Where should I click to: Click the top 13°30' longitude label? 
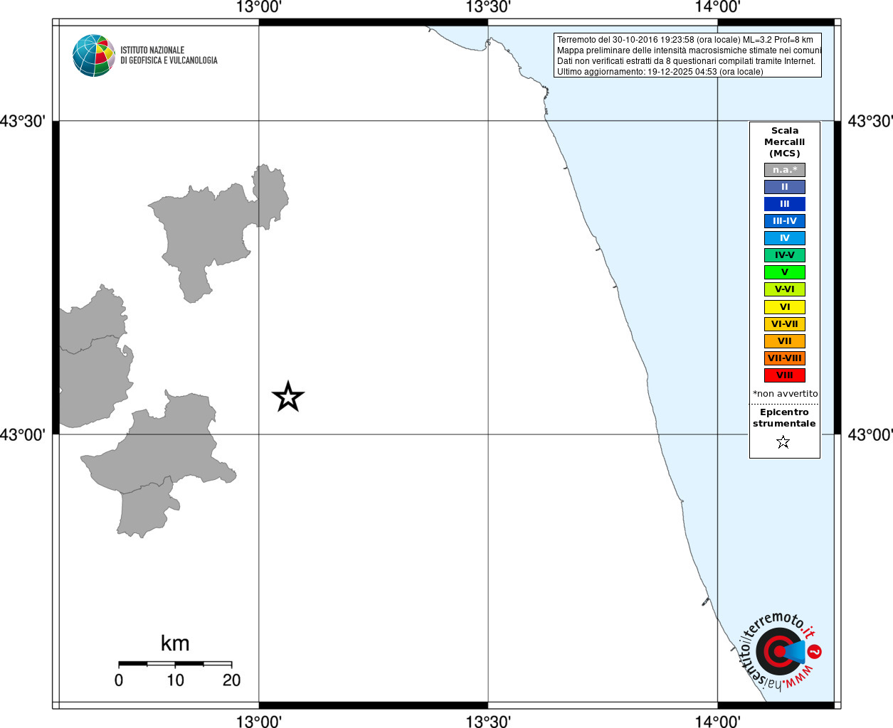pyautogui.click(x=488, y=7)
